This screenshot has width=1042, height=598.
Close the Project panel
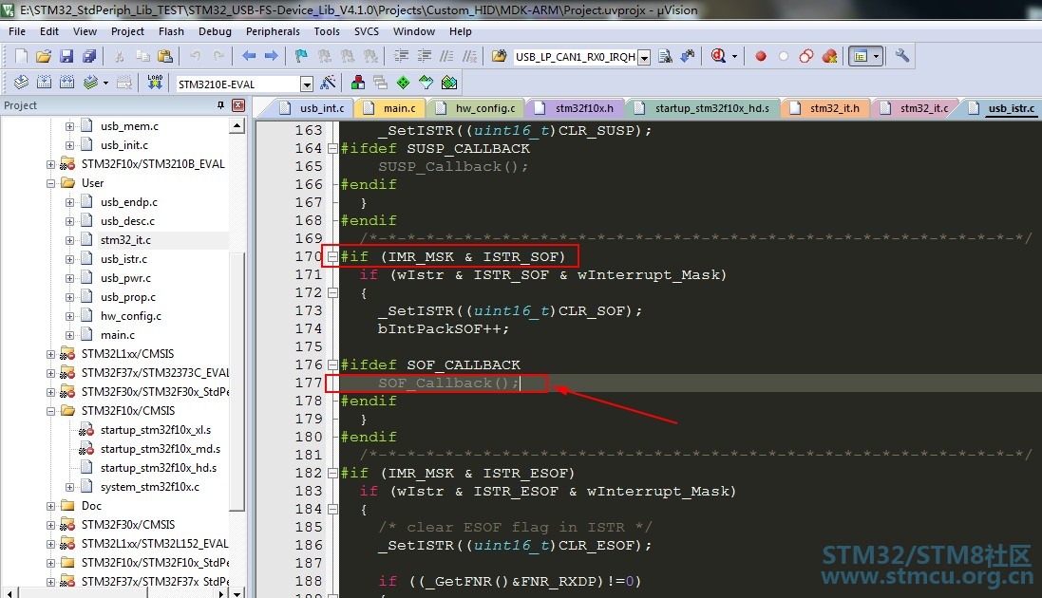click(x=238, y=105)
